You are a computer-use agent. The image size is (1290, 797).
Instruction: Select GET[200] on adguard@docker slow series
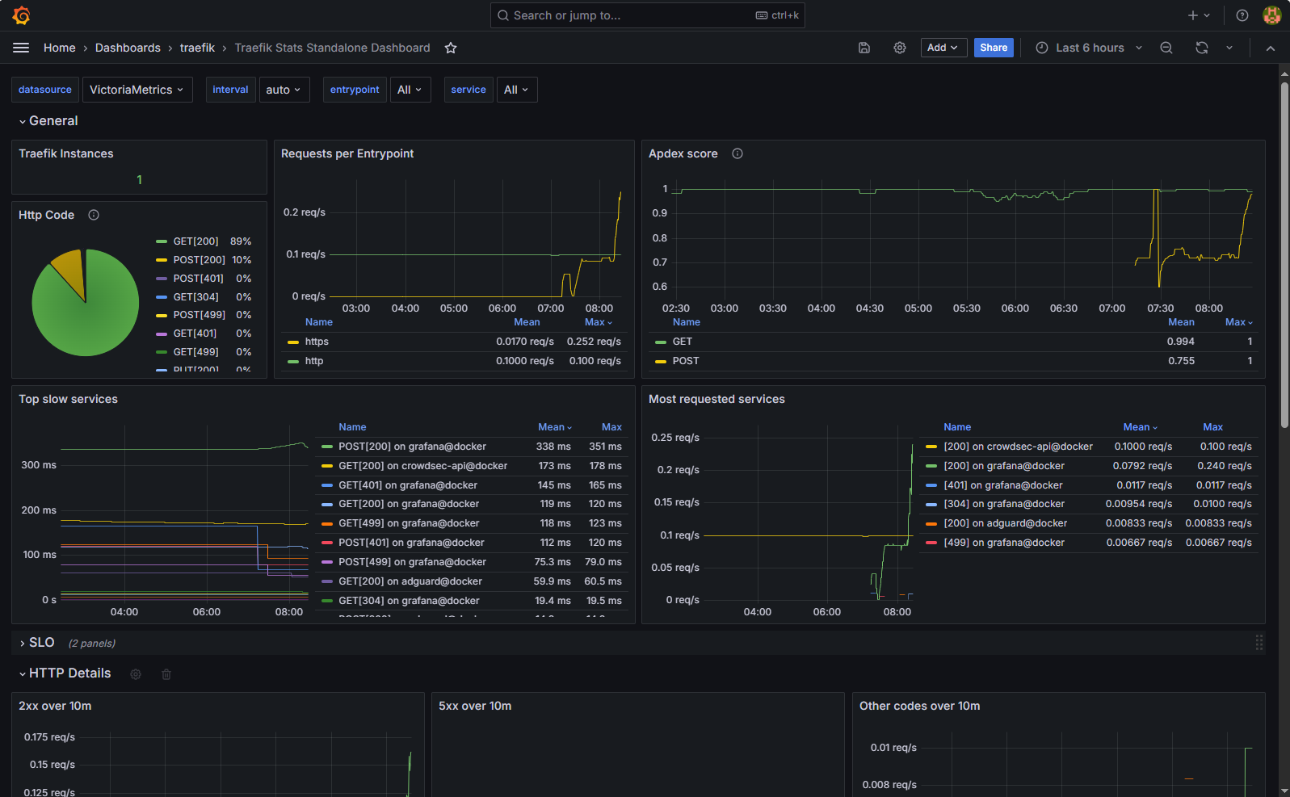click(410, 581)
